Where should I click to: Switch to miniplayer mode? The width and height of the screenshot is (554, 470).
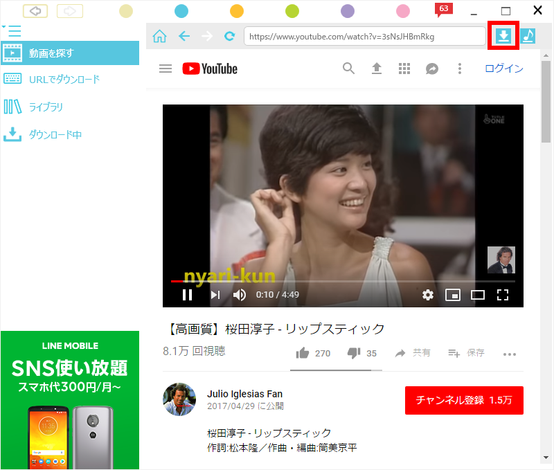point(453,294)
